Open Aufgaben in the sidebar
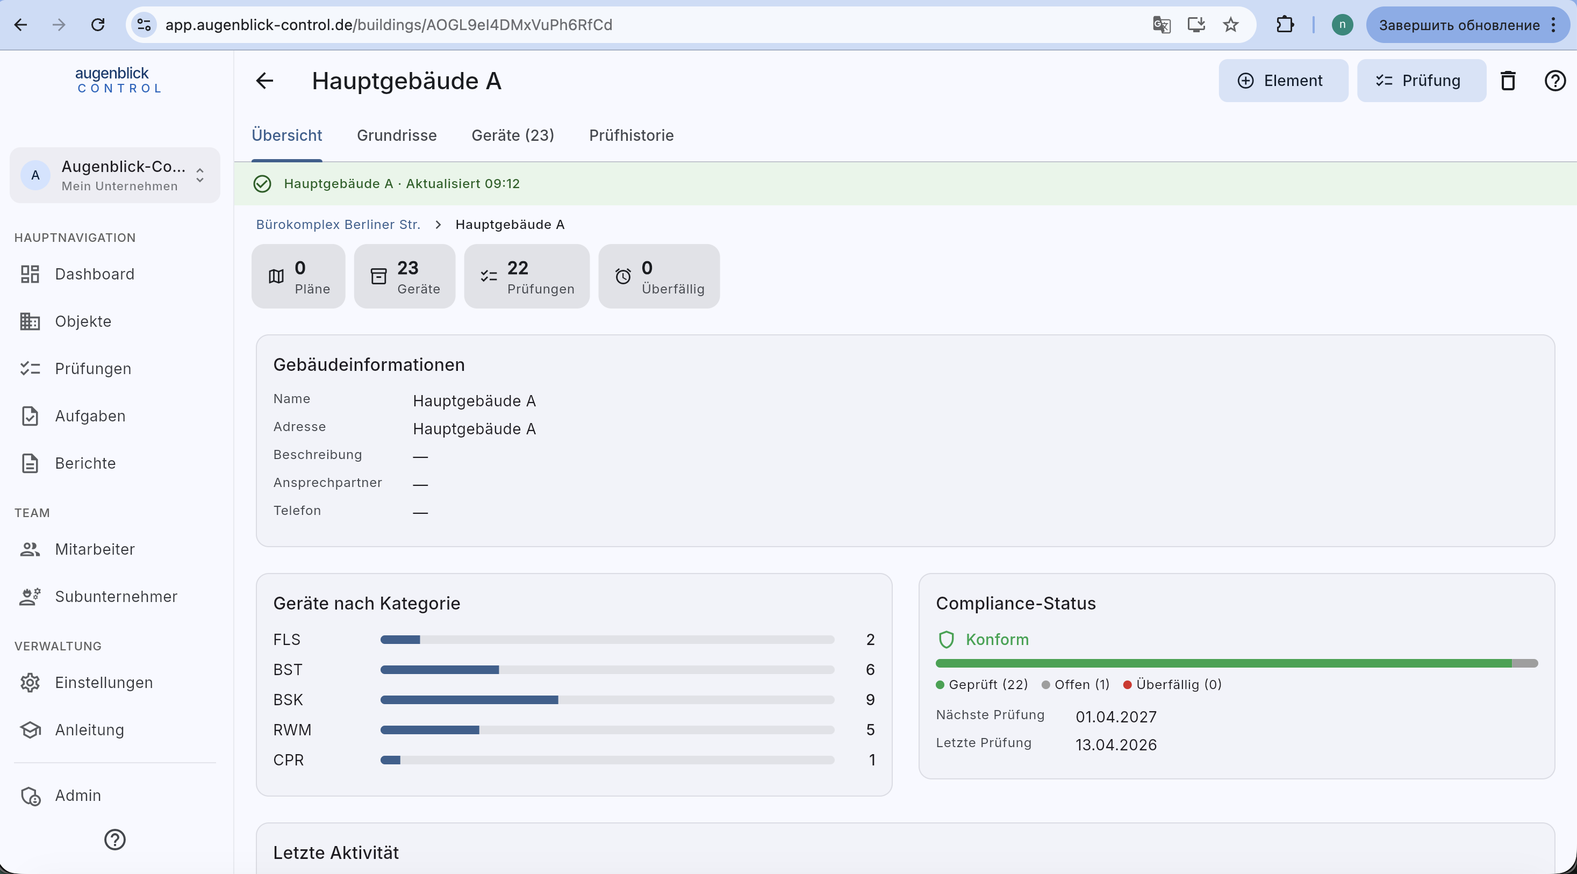 pos(114,416)
